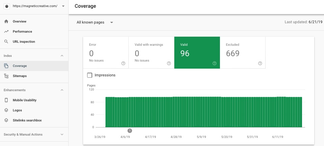The image size is (324, 146).
Task: Click the Impressions checkbox label
Action: pyautogui.click(x=105, y=75)
